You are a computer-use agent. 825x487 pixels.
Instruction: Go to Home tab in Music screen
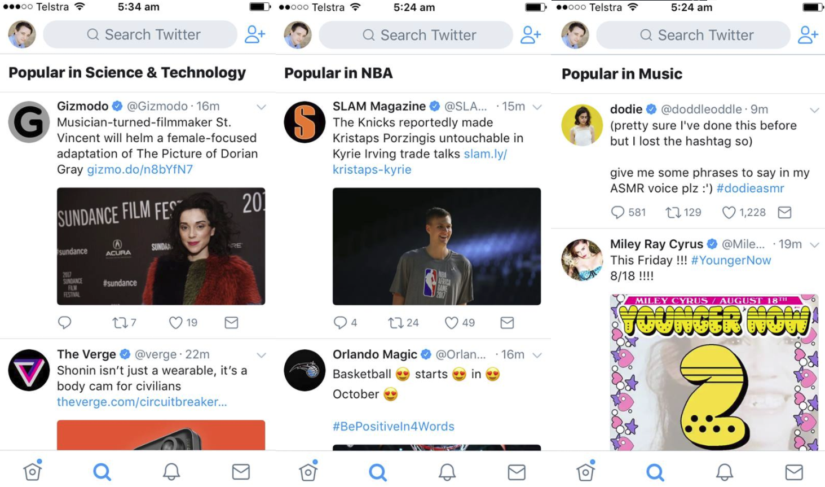coord(586,471)
